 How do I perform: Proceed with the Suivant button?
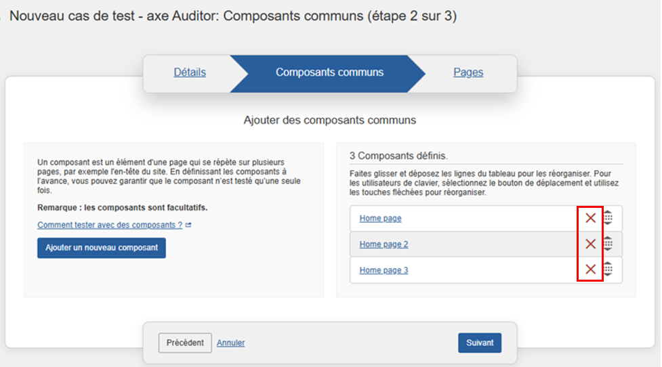(480, 343)
